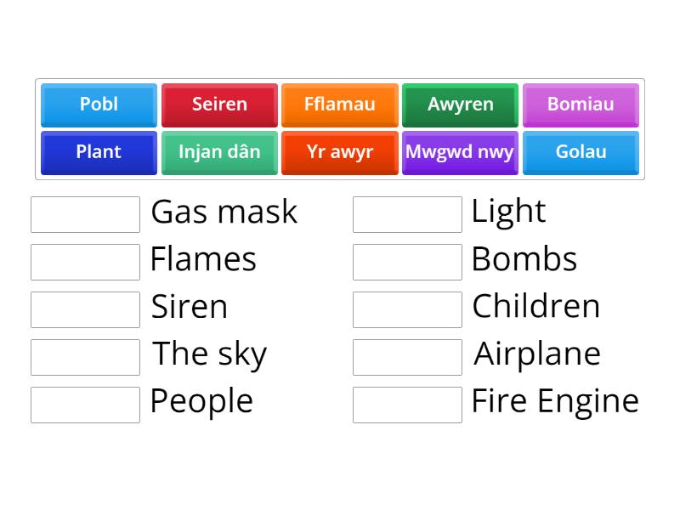The width and height of the screenshot is (680, 510).
Task: Click the answer slot for Children
Action: click(x=407, y=309)
